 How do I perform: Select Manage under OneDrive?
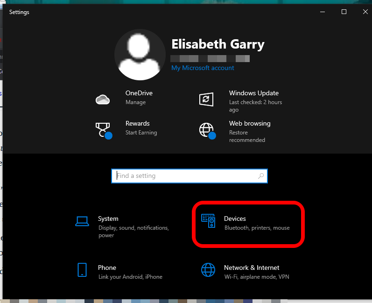coord(135,102)
